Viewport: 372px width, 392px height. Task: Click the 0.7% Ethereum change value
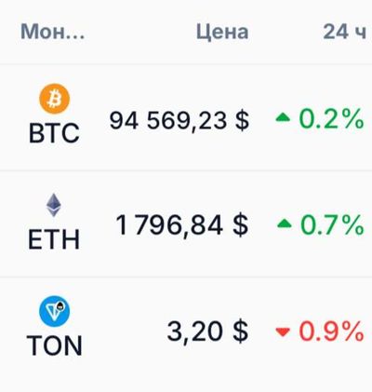pos(332,224)
